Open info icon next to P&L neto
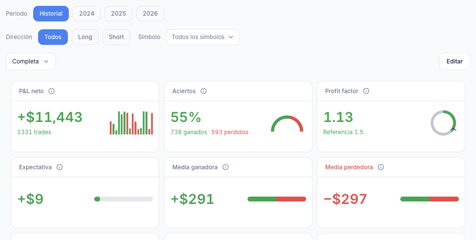 click(52, 91)
